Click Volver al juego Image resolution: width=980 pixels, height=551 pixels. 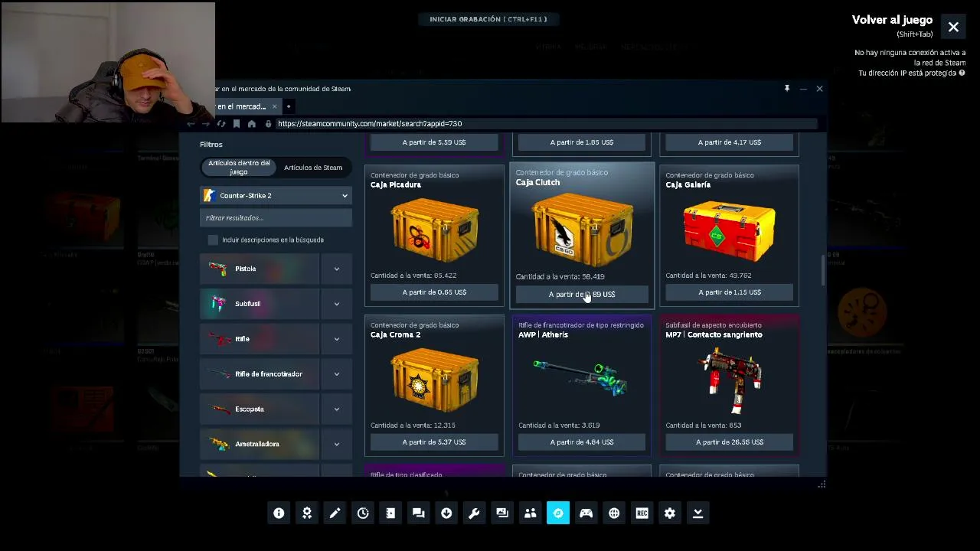(x=892, y=21)
